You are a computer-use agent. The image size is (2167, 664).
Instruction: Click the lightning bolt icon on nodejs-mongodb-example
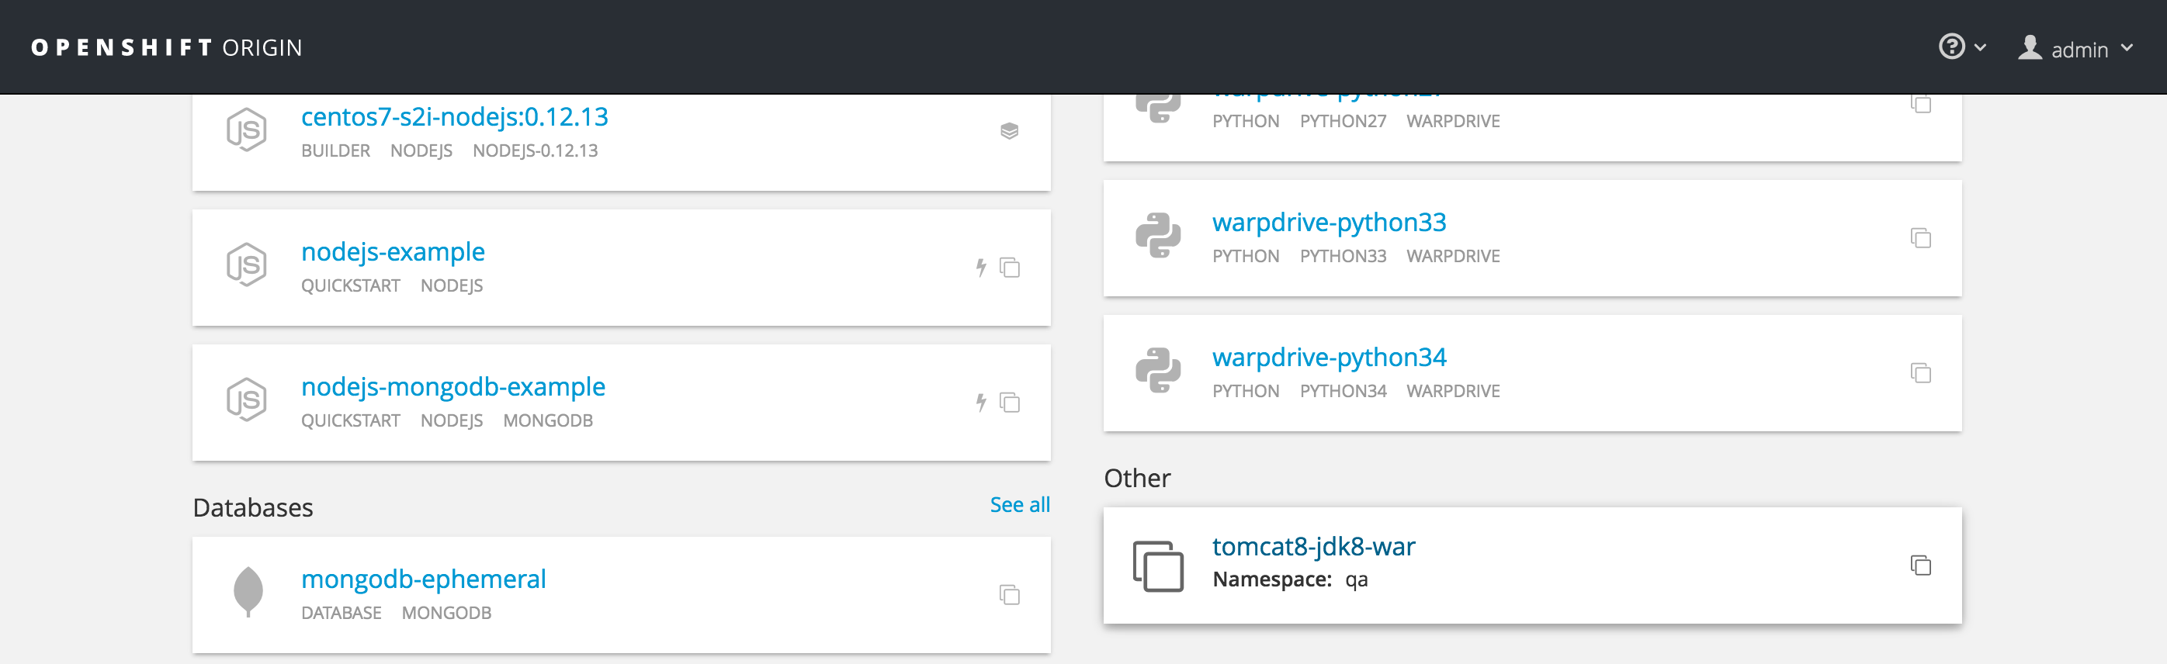tap(981, 403)
